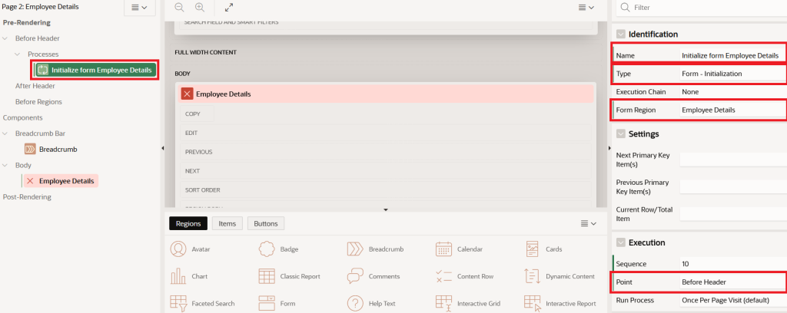Select the Faceted Search region icon
The height and width of the screenshot is (313, 787).
(178, 303)
